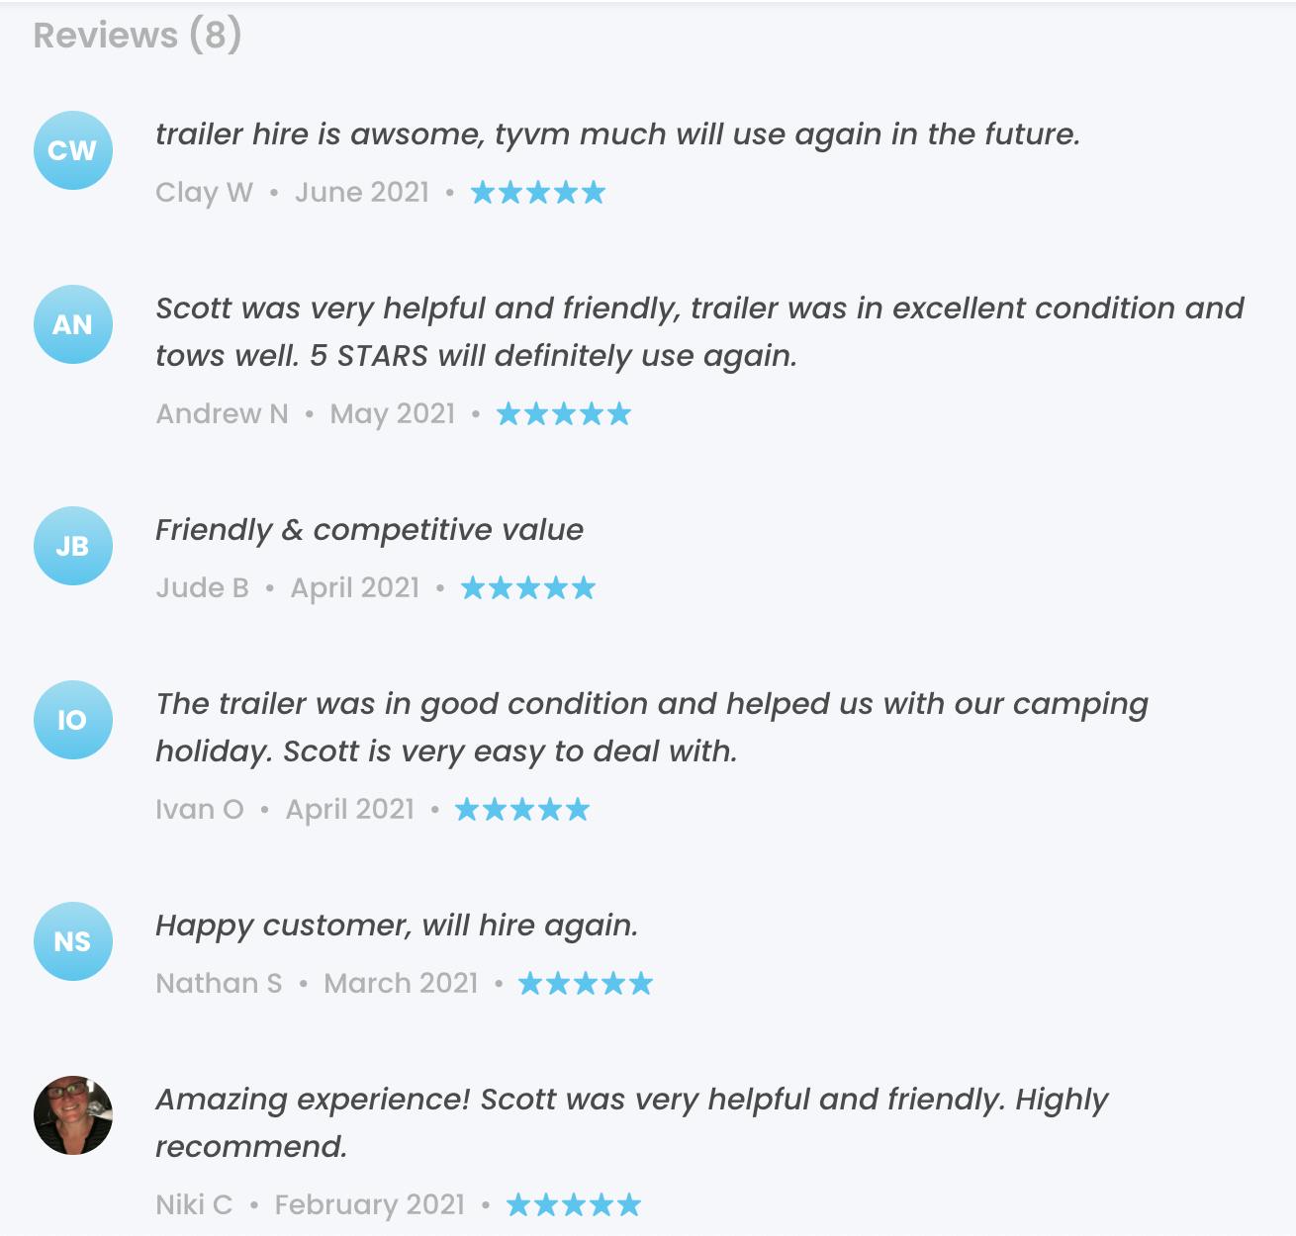Click Ivan O's five-star rating
Viewport: 1296px width, 1236px height.
point(522,810)
